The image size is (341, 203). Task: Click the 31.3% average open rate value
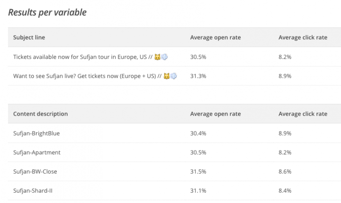[x=198, y=76]
